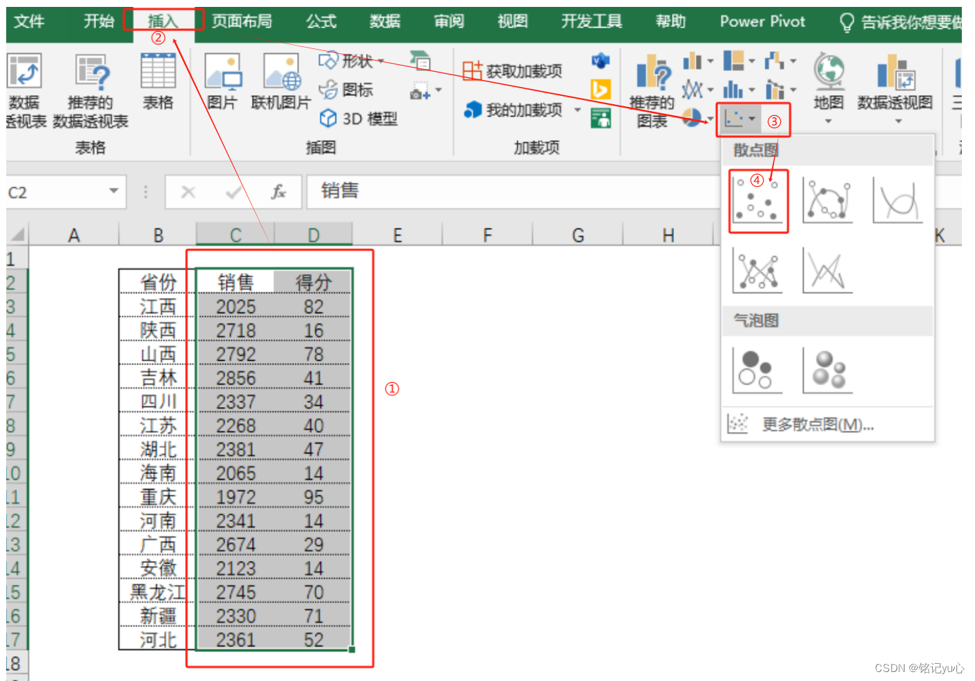The height and width of the screenshot is (681, 975).
Task: Select scatter with straight lines and markers
Action: coord(758,270)
